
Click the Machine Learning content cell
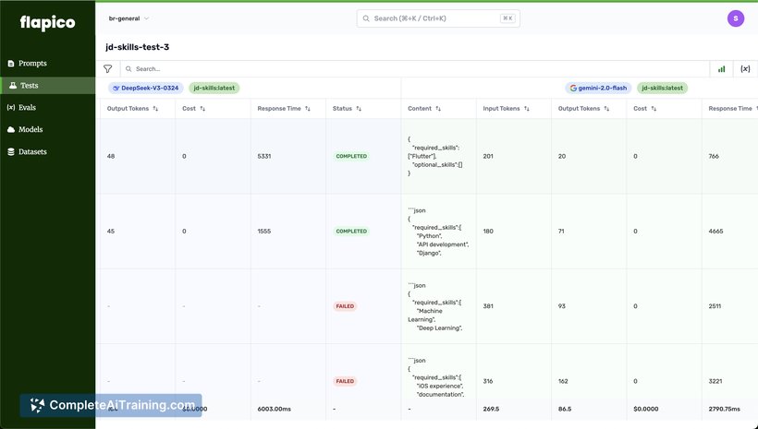click(438, 306)
